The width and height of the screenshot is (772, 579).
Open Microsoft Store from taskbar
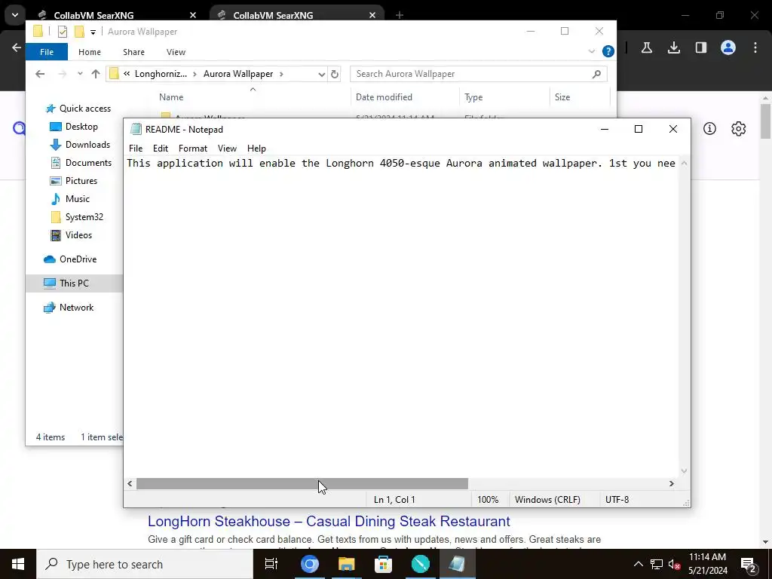tap(383, 564)
